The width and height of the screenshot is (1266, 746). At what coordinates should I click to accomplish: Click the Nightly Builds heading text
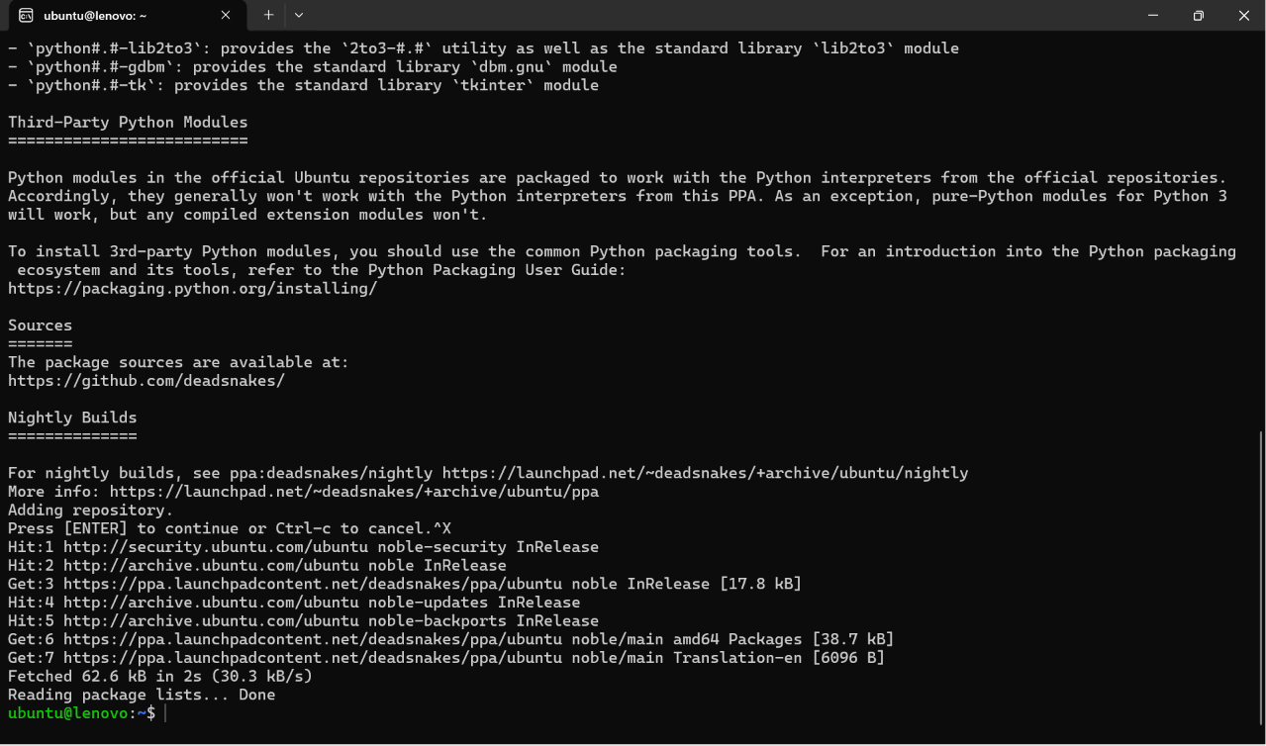(x=72, y=418)
